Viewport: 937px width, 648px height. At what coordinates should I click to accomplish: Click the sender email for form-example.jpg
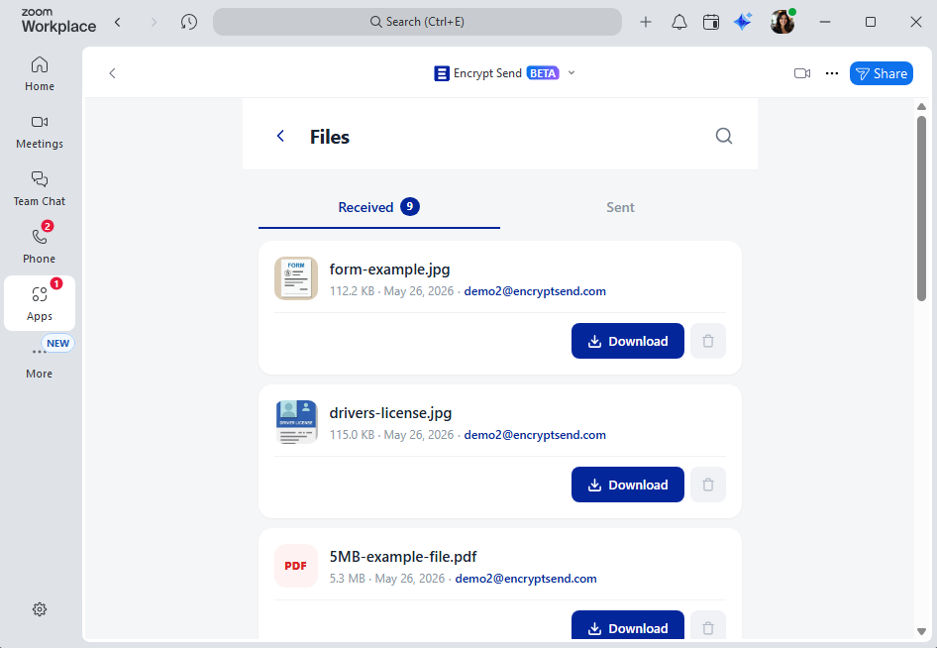click(x=535, y=291)
